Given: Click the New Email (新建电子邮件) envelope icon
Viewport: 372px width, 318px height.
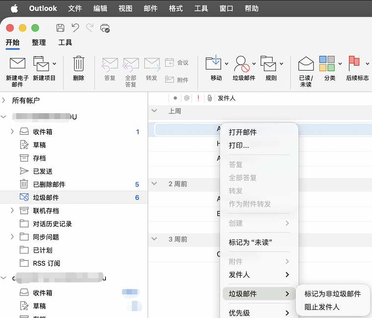Looking at the screenshot, I should click(x=17, y=64).
